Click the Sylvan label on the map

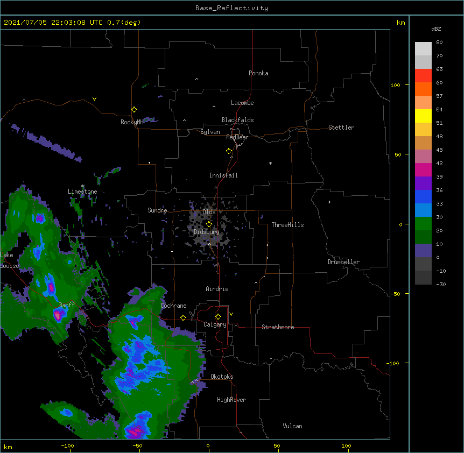click(x=210, y=132)
